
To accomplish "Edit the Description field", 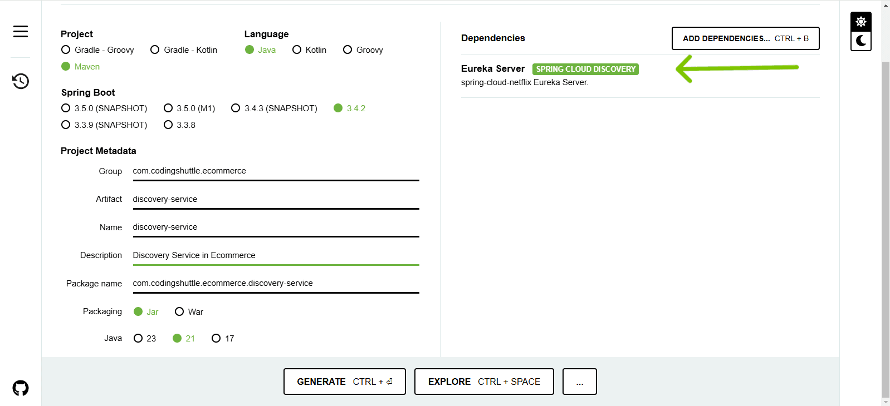I will click(276, 255).
